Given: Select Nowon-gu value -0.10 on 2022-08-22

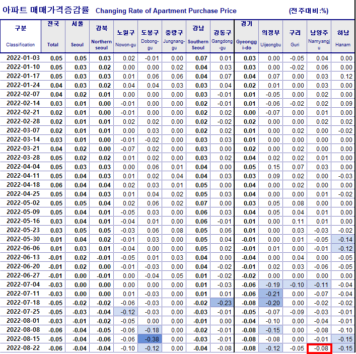Looking at the screenshot, I should 125,348.
